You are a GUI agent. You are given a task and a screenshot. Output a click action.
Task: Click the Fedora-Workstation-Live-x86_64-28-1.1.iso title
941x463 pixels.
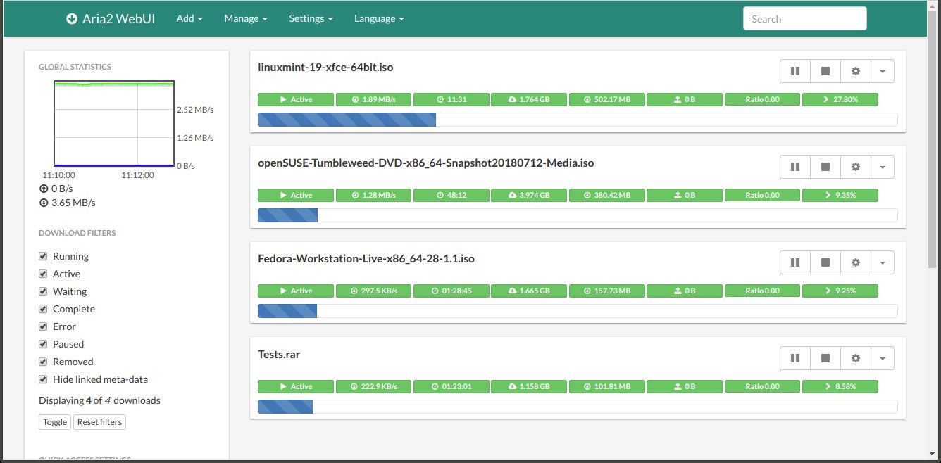tap(366, 259)
